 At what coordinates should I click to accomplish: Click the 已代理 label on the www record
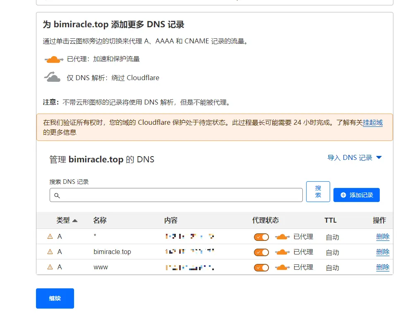303,267
